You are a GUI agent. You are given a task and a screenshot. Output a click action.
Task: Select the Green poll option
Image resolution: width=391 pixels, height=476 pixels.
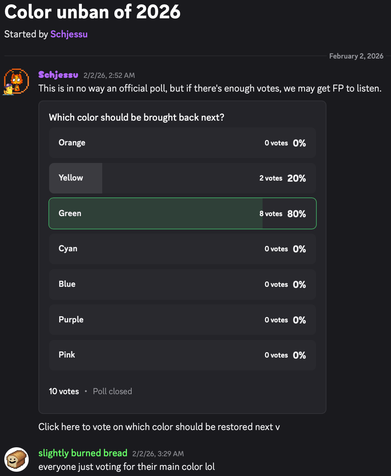(182, 214)
